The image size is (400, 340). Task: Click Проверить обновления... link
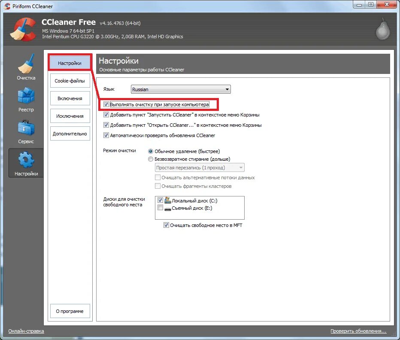point(358,331)
